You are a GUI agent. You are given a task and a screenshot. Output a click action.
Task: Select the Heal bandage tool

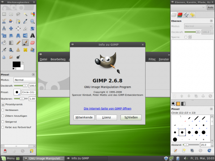[x=26, y=50]
